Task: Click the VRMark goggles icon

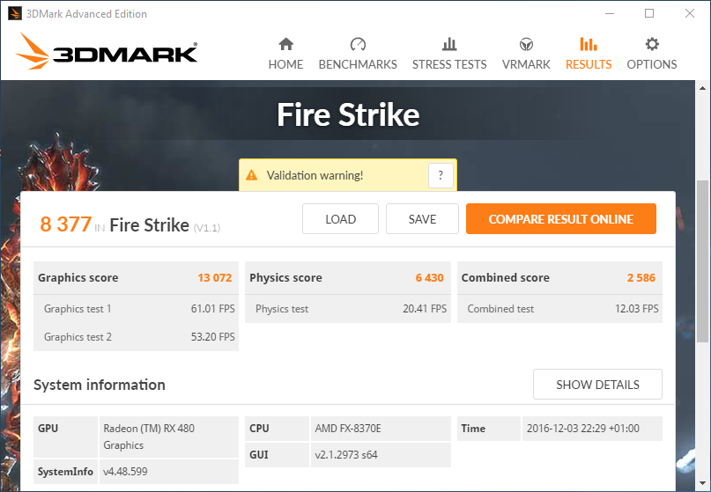Action: 526,44
